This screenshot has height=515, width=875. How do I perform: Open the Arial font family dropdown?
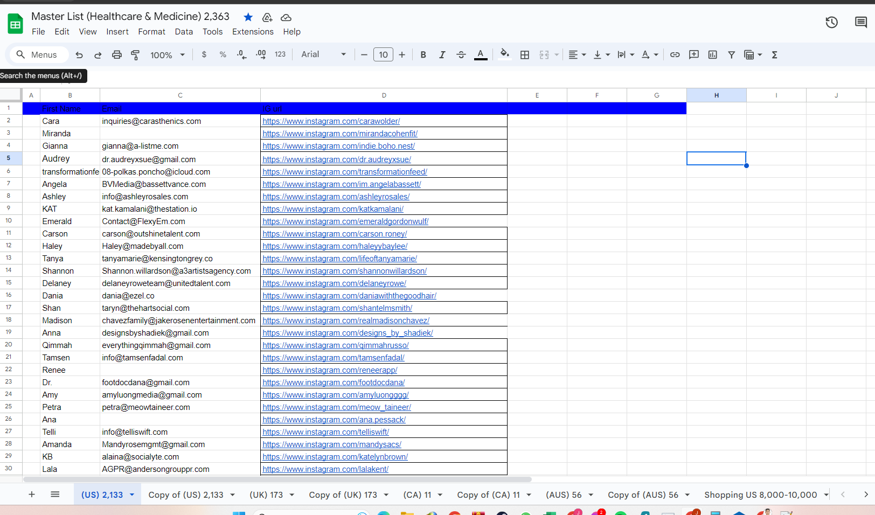tap(324, 54)
